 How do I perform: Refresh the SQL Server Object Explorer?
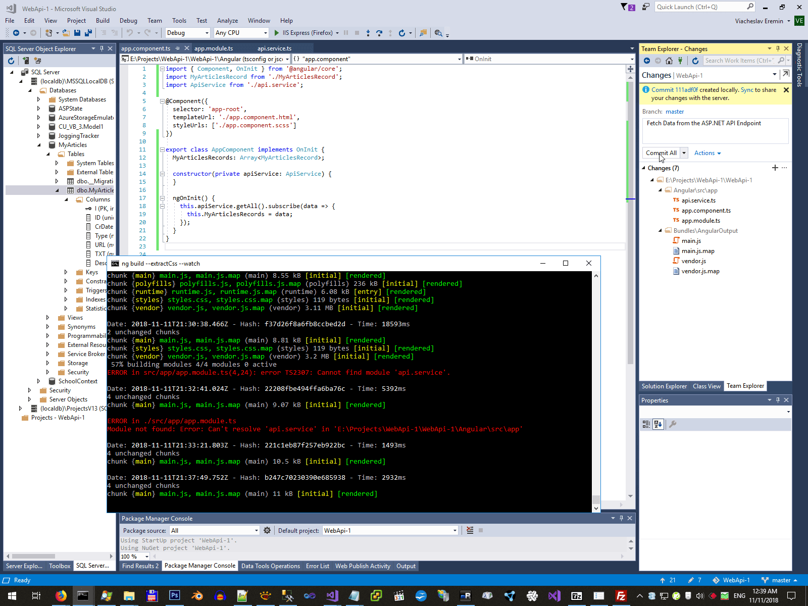(11, 61)
